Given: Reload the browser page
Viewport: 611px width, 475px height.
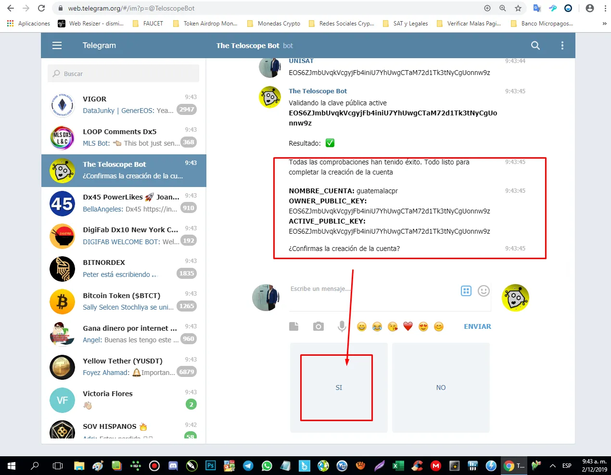Looking at the screenshot, I should 41,8.
